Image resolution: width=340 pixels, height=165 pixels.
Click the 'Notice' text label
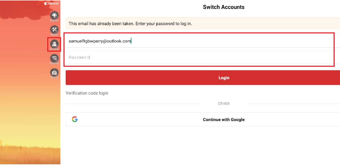coord(54,77)
